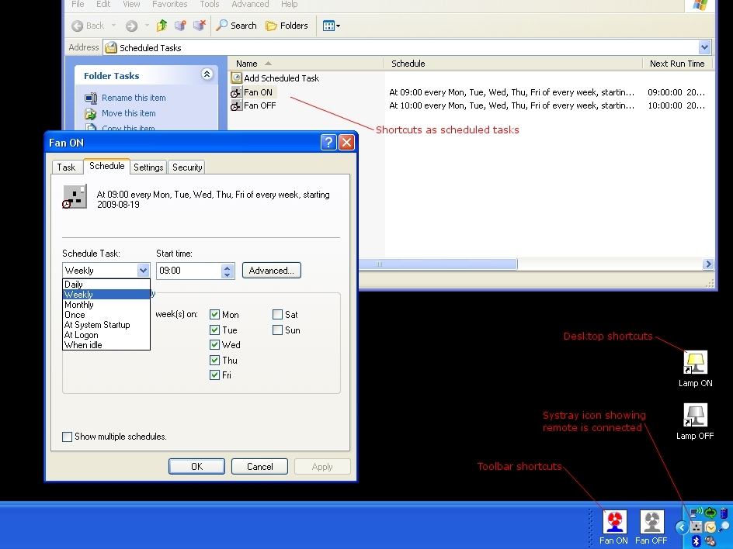
Task: Choose At Logon option
Action: 106,335
